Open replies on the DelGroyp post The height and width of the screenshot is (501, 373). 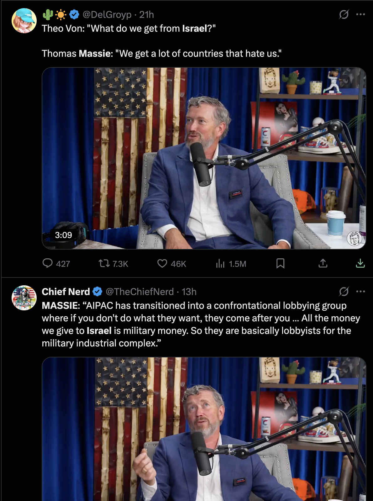(x=56, y=264)
